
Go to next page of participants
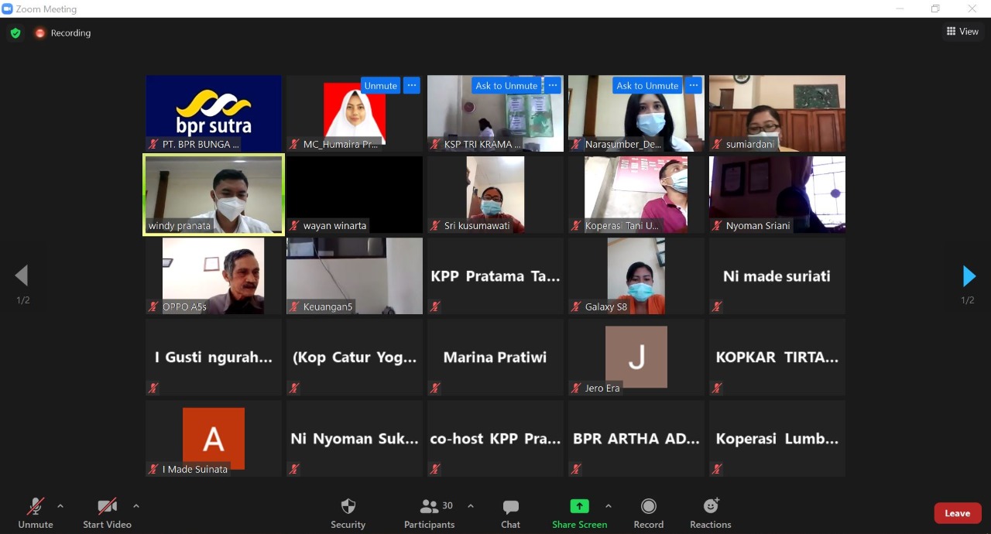pyautogui.click(x=969, y=276)
